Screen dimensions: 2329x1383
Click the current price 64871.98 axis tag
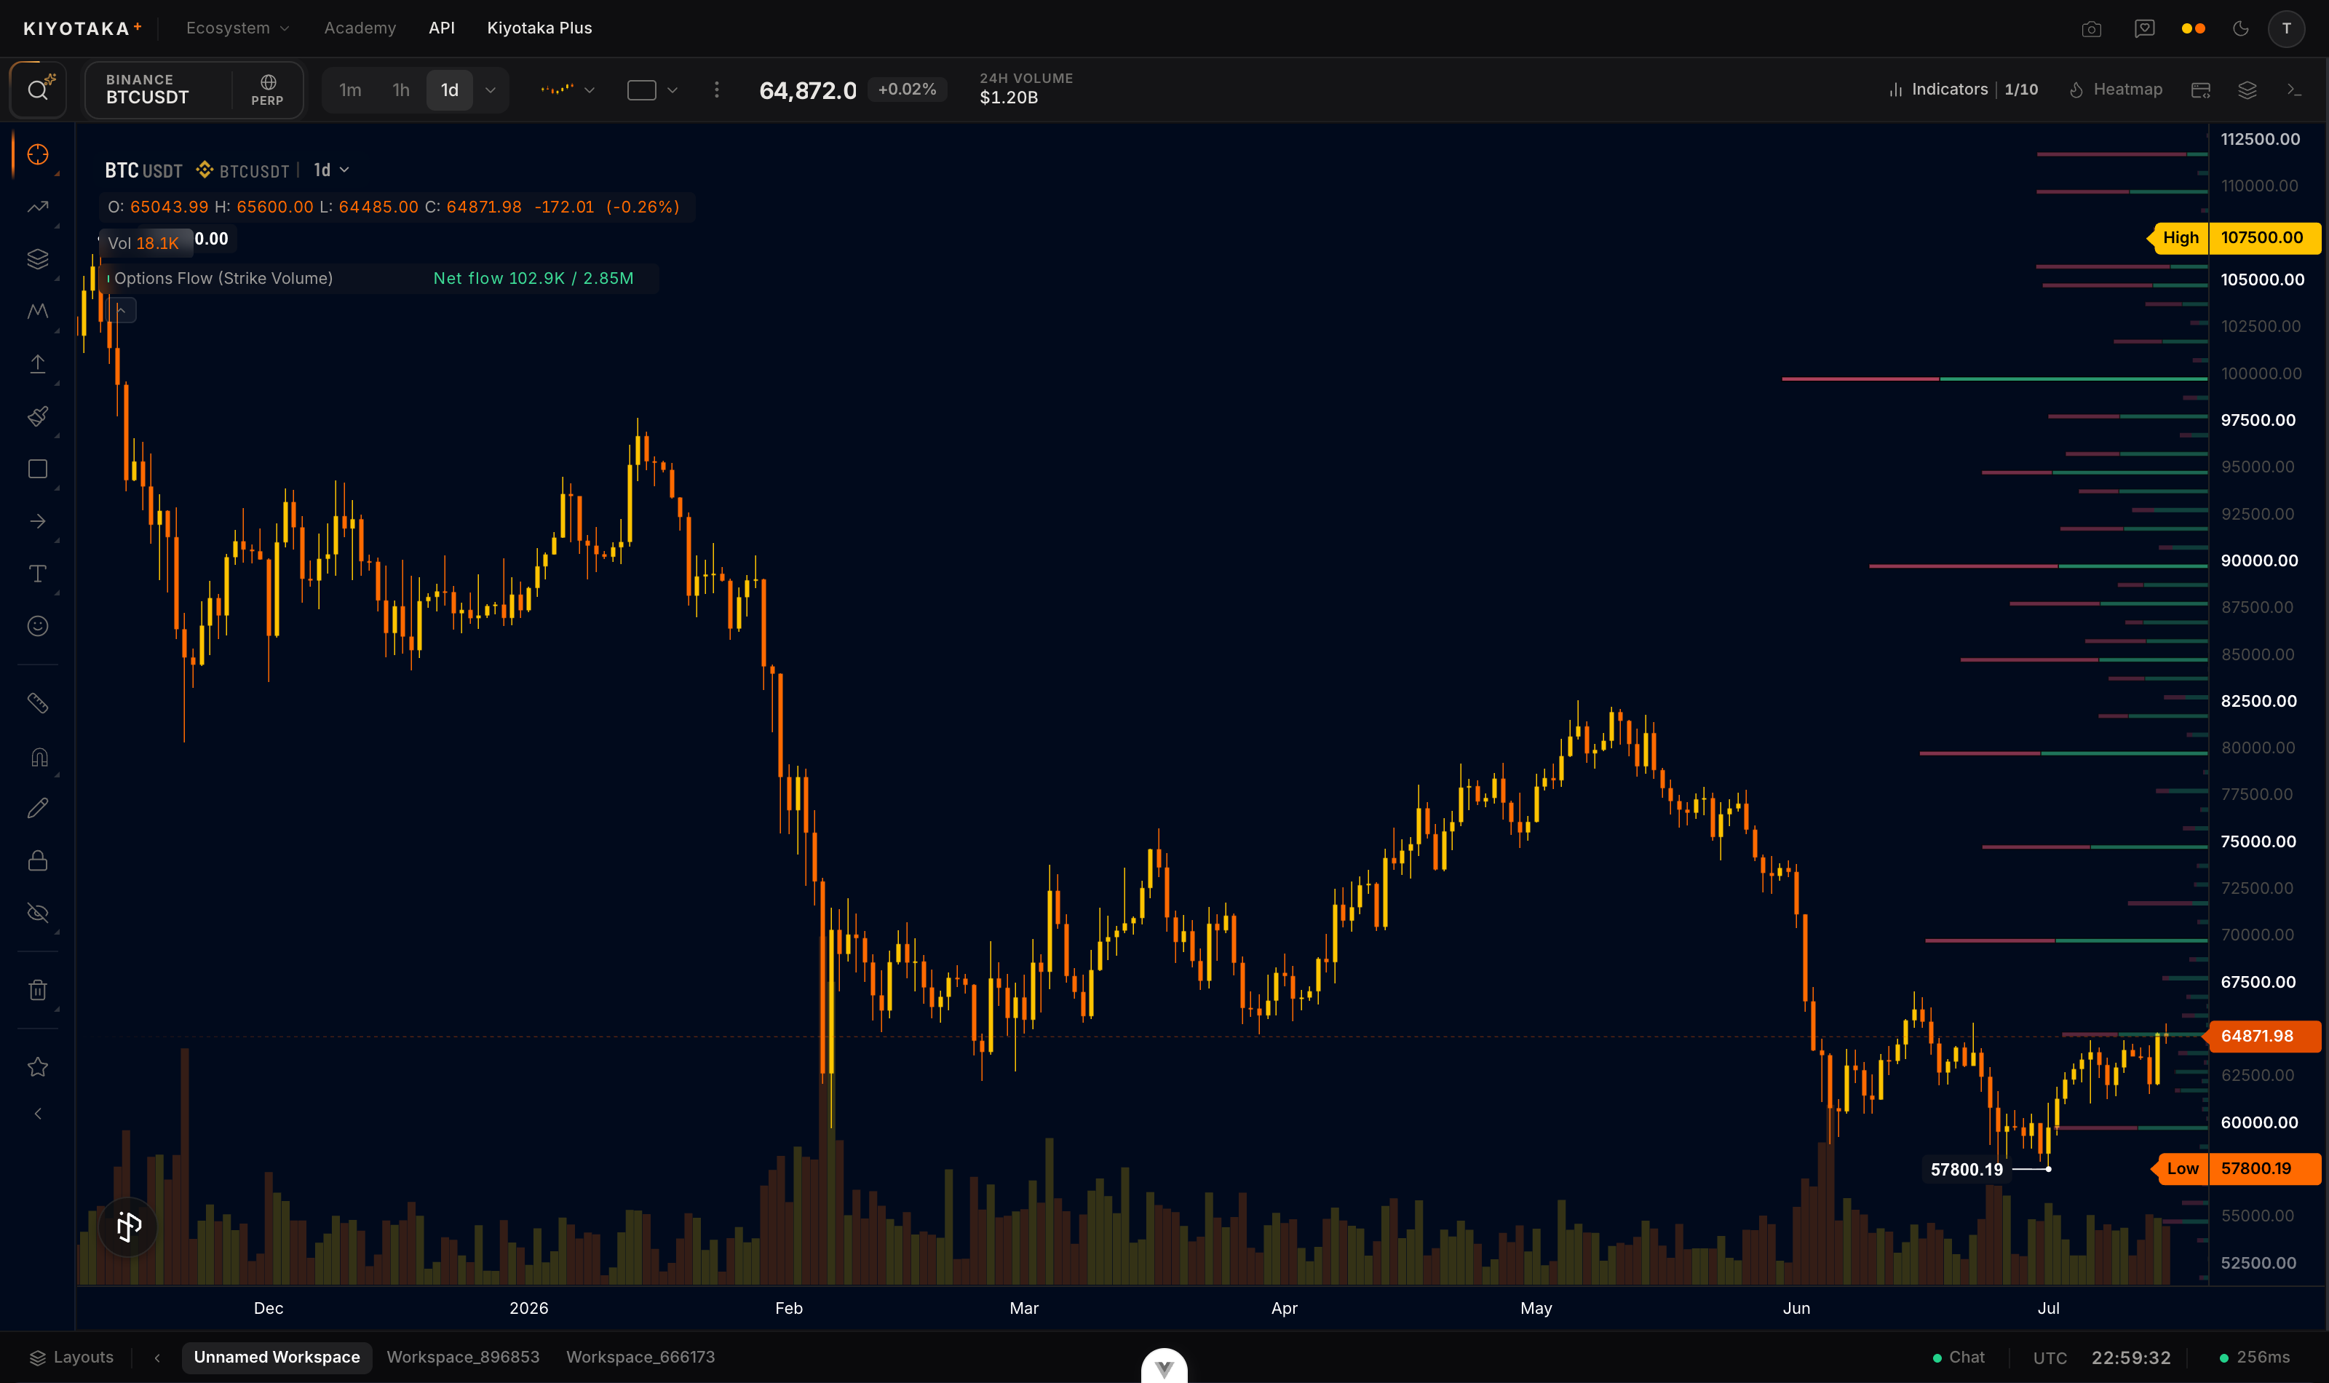click(2262, 1035)
